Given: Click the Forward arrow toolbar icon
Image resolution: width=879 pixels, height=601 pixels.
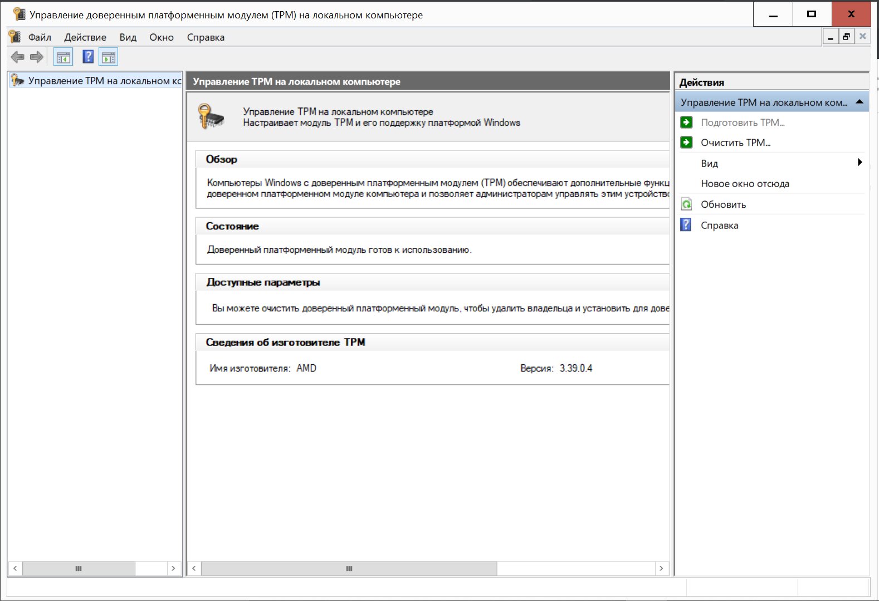Looking at the screenshot, I should 37,57.
